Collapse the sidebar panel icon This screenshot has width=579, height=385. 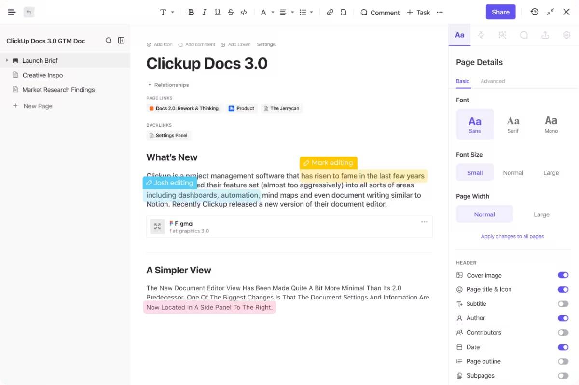coord(122,41)
